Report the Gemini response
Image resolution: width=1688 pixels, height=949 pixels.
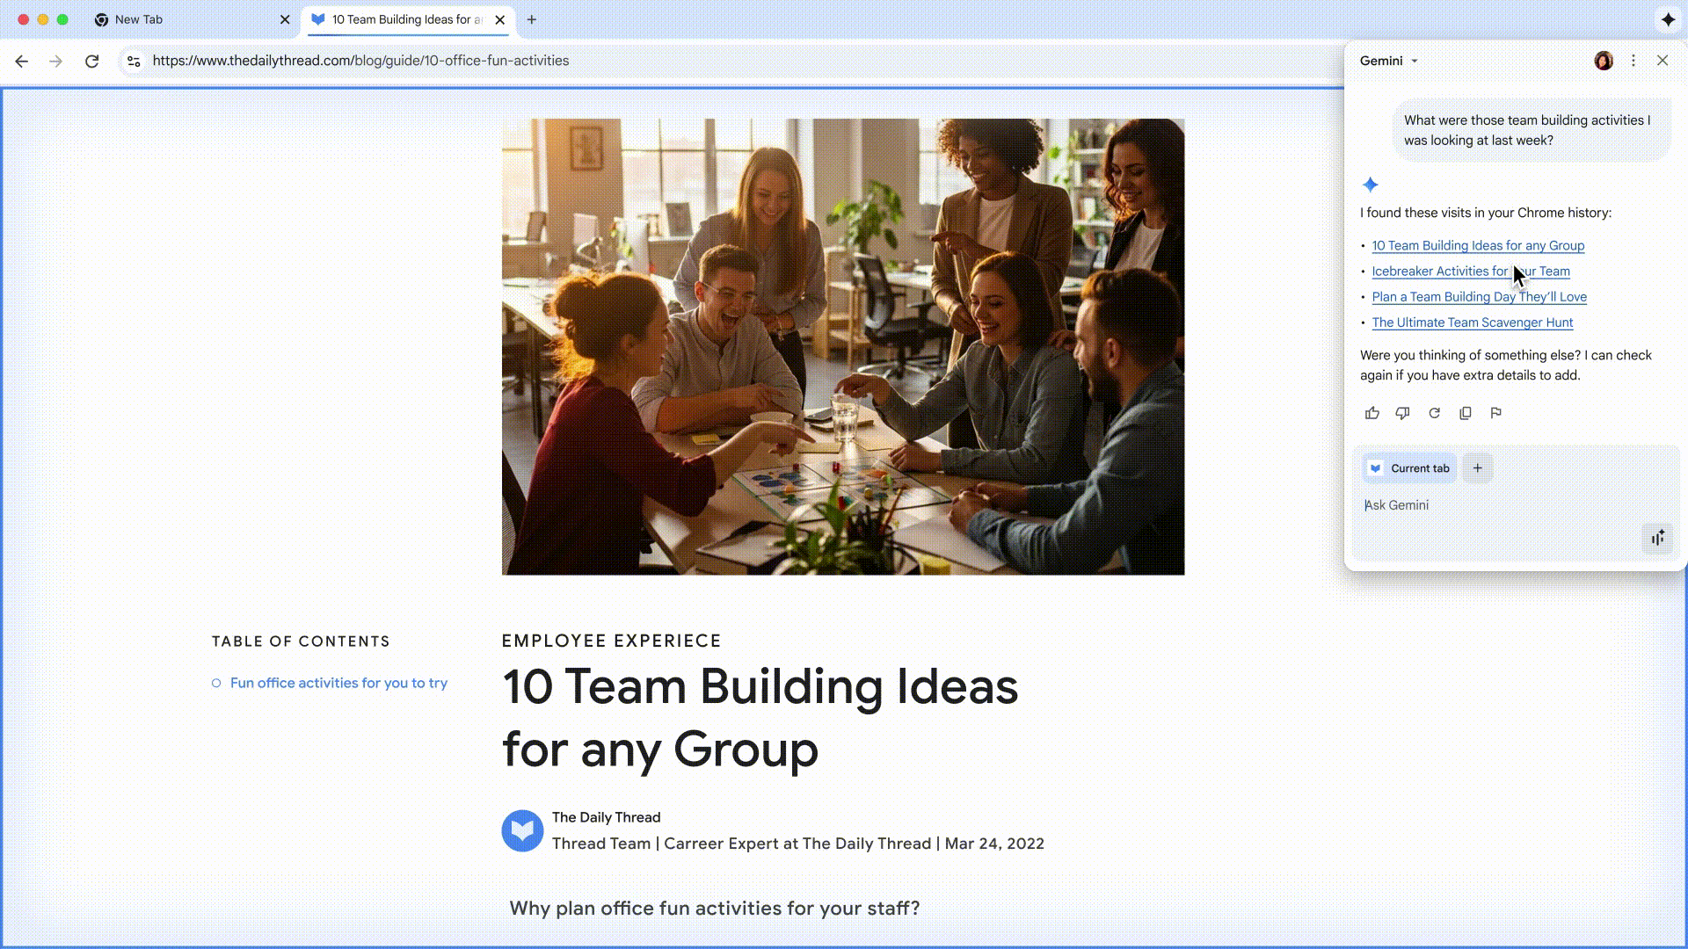click(x=1496, y=413)
